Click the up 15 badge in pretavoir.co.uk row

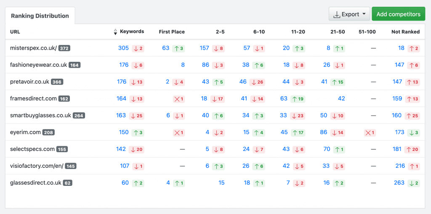click(338, 82)
